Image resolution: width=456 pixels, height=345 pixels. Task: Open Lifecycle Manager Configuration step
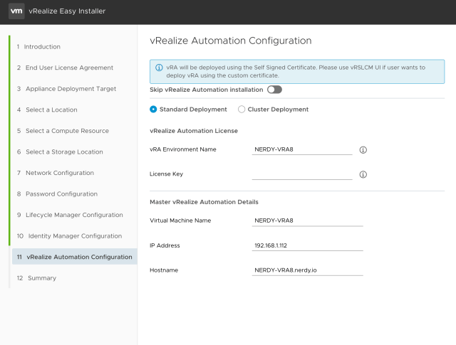[x=73, y=215]
